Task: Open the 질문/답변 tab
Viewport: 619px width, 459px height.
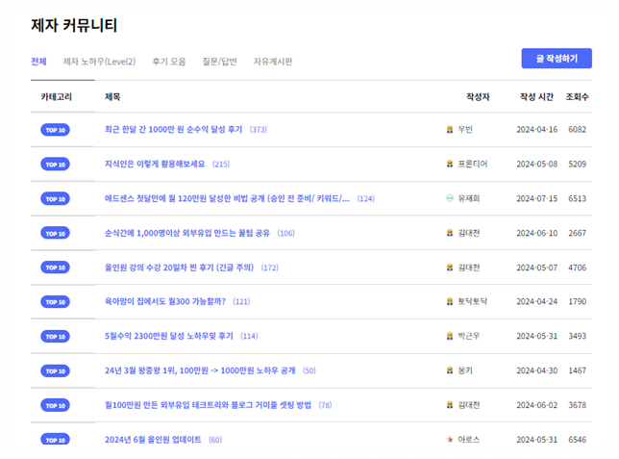Action: [x=219, y=62]
